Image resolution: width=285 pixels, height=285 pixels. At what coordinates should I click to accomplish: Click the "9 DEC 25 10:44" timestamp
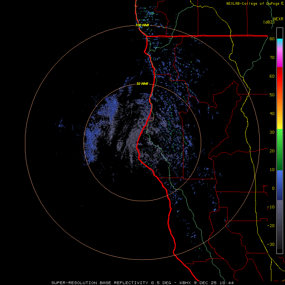click(214, 283)
